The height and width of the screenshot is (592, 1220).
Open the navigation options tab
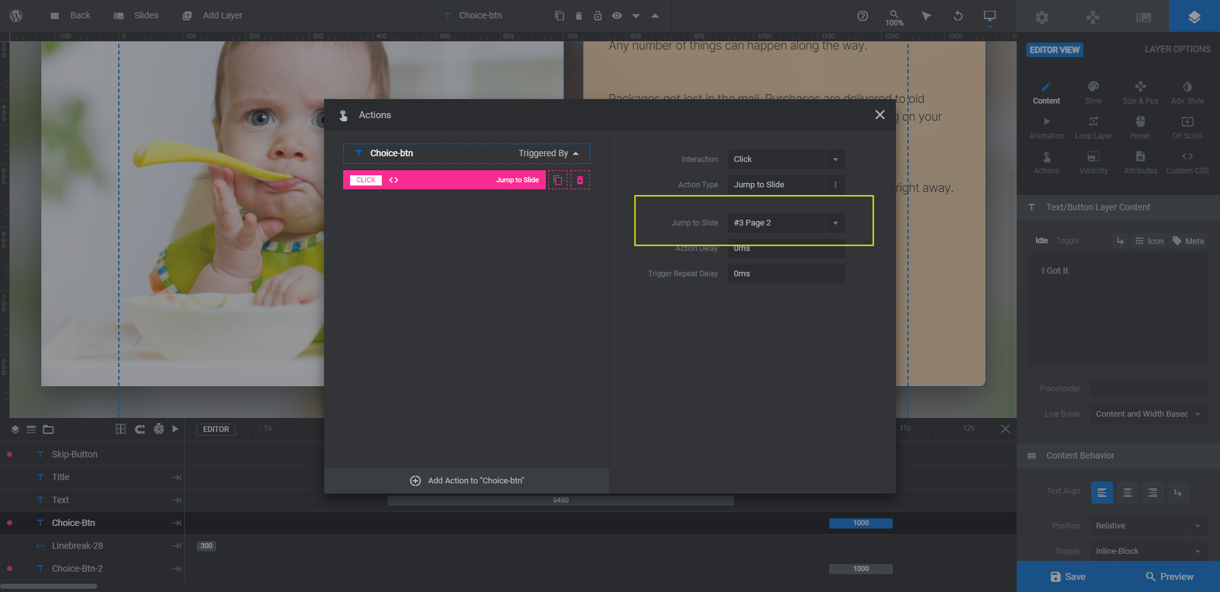pos(1093,17)
